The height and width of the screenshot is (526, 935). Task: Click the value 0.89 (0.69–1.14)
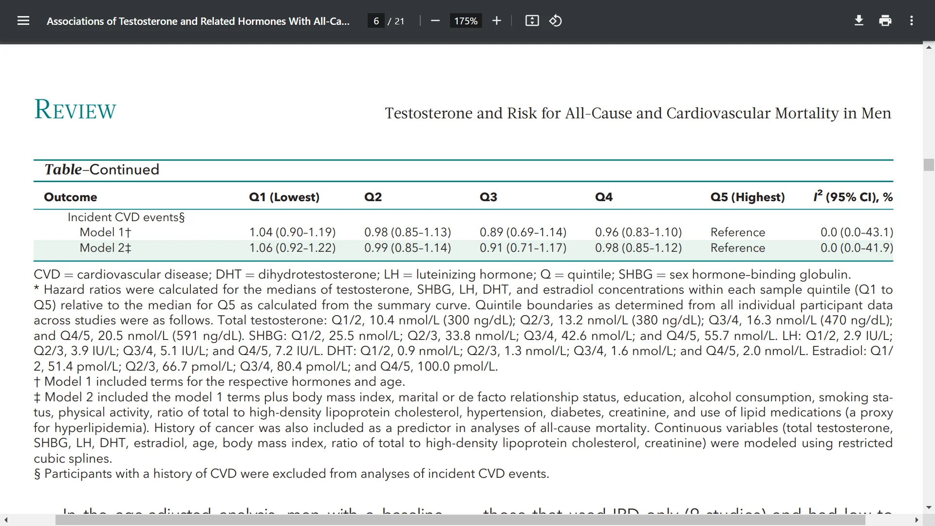coord(523,232)
